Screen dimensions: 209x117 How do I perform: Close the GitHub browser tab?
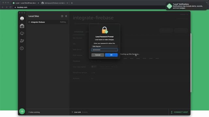tap(67, 3)
